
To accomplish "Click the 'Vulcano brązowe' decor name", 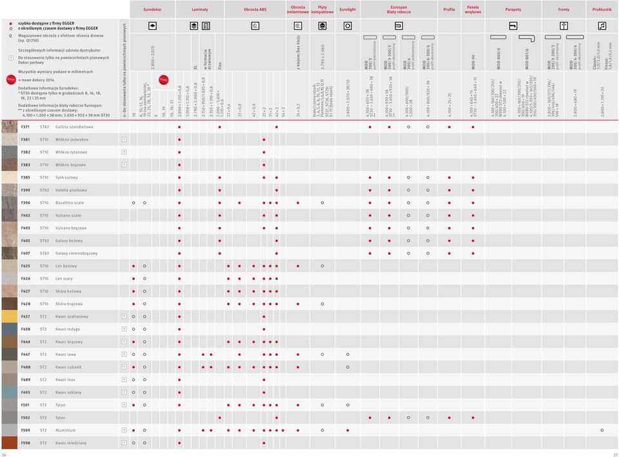I will pyautogui.click(x=71, y=228).
